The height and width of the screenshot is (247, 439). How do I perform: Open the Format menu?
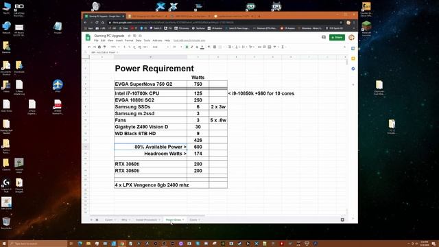pos(129,40)
